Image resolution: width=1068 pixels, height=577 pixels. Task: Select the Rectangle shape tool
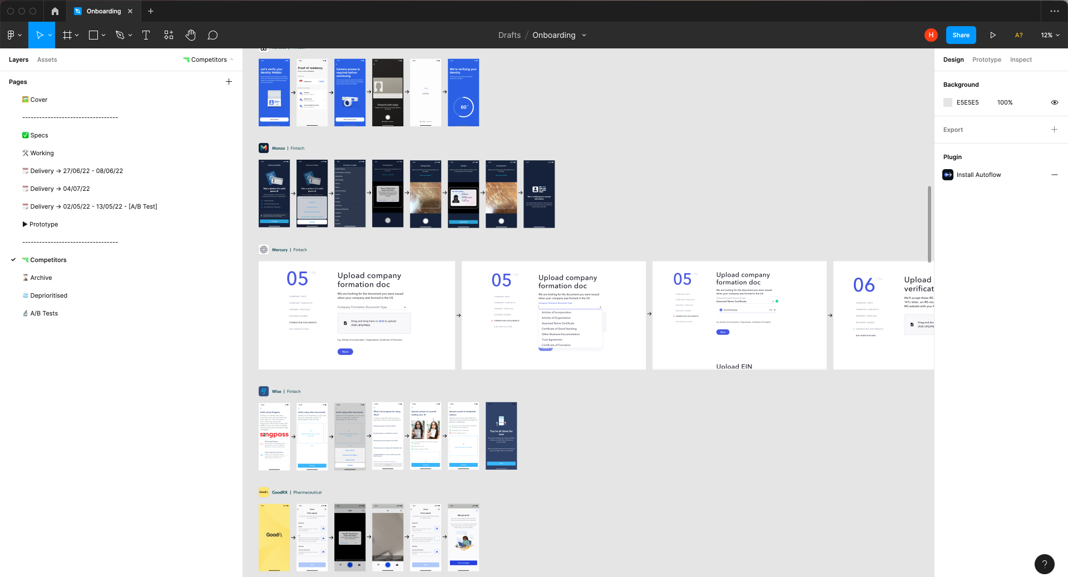tap(93, 35)
